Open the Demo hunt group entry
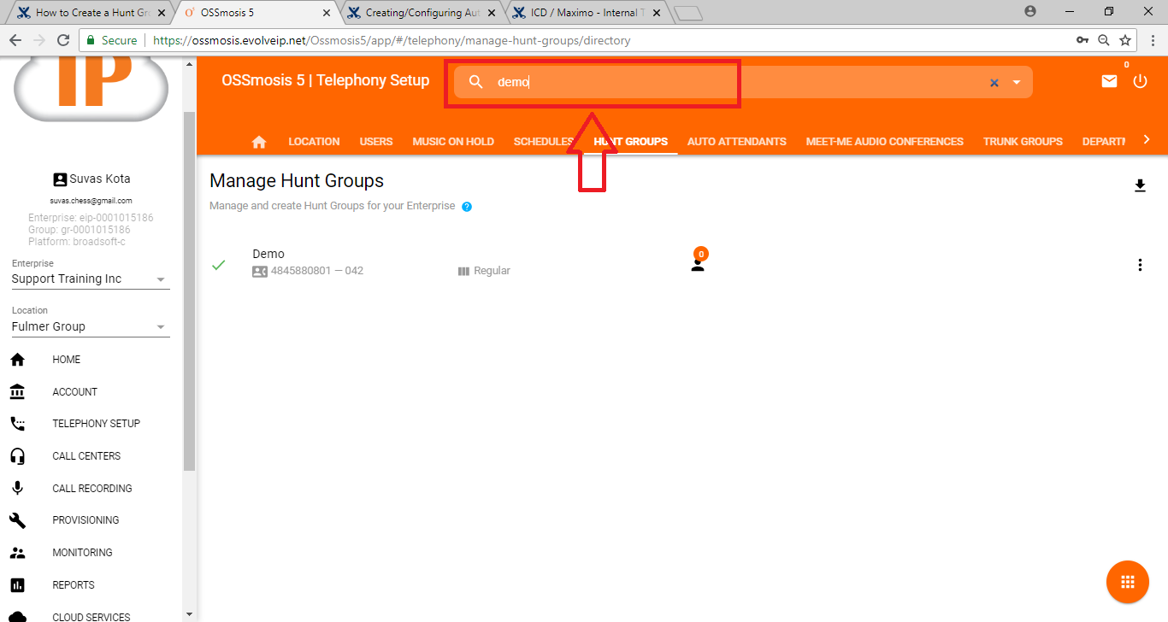Viewport: 1168px width, 622px height. tap(268, 254)
